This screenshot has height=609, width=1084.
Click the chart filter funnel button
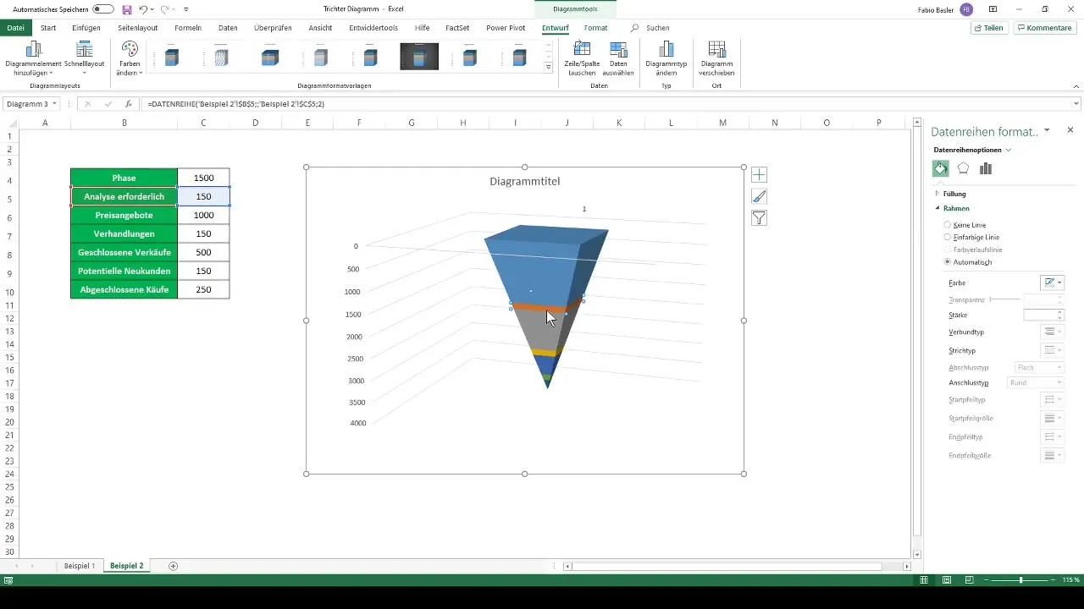coord(759,218)
